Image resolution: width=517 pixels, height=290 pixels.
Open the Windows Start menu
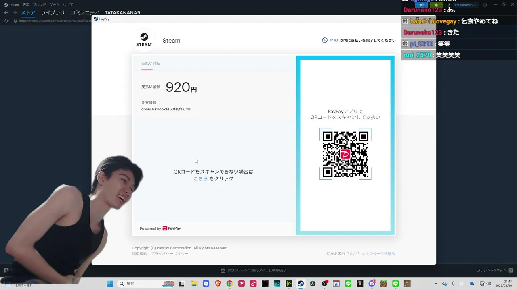[110, 284]
